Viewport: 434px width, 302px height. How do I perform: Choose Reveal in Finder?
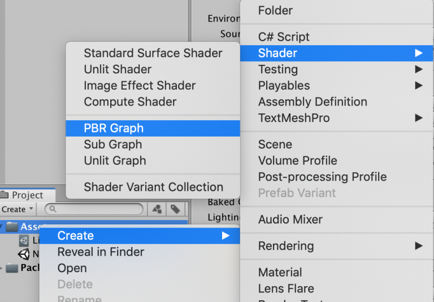point(140,252)
